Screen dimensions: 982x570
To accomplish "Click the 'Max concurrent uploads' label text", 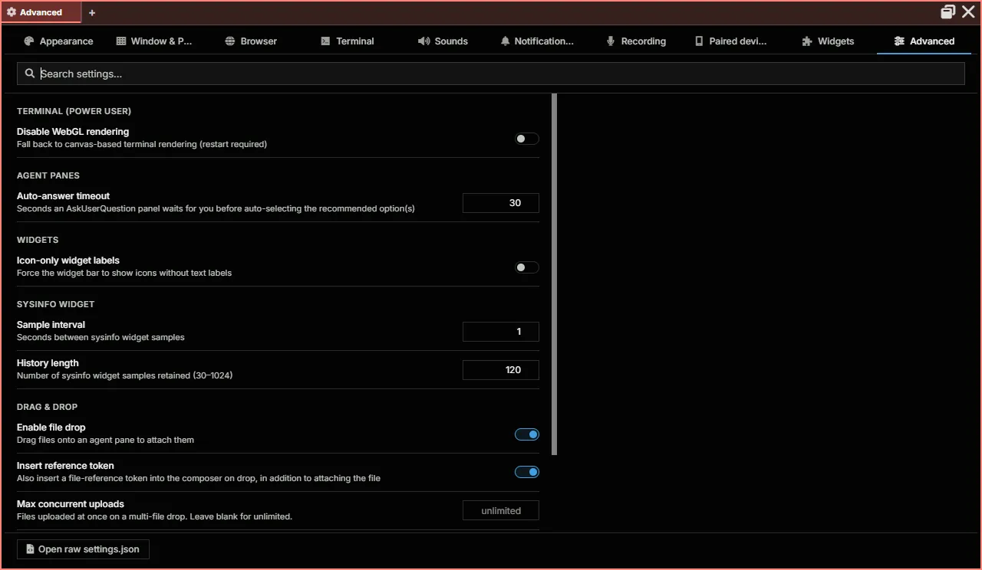I will tap(71, 504).
